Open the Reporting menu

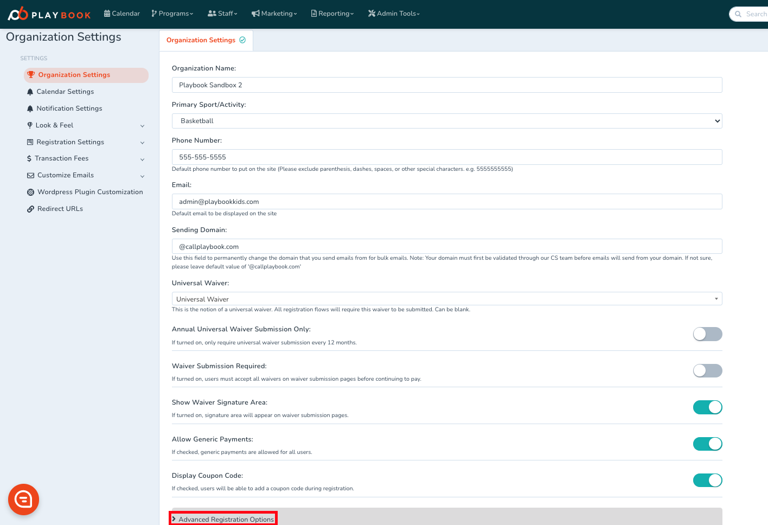point(332,14)
